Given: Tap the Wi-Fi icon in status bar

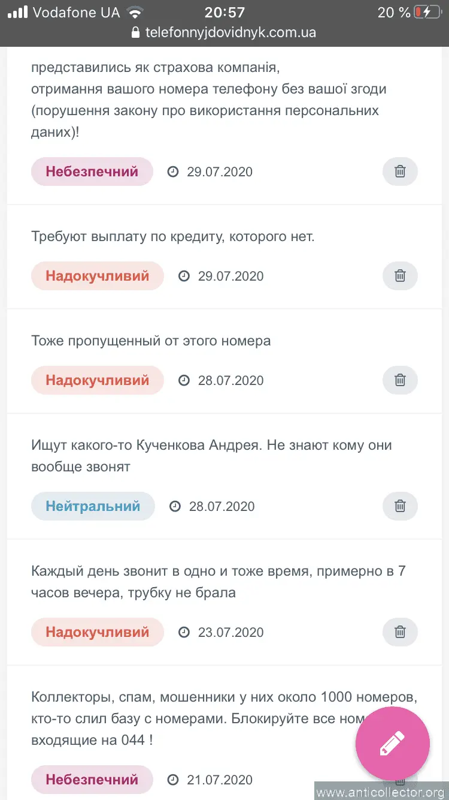Looking at the screenshot, I should pos(135,12).
